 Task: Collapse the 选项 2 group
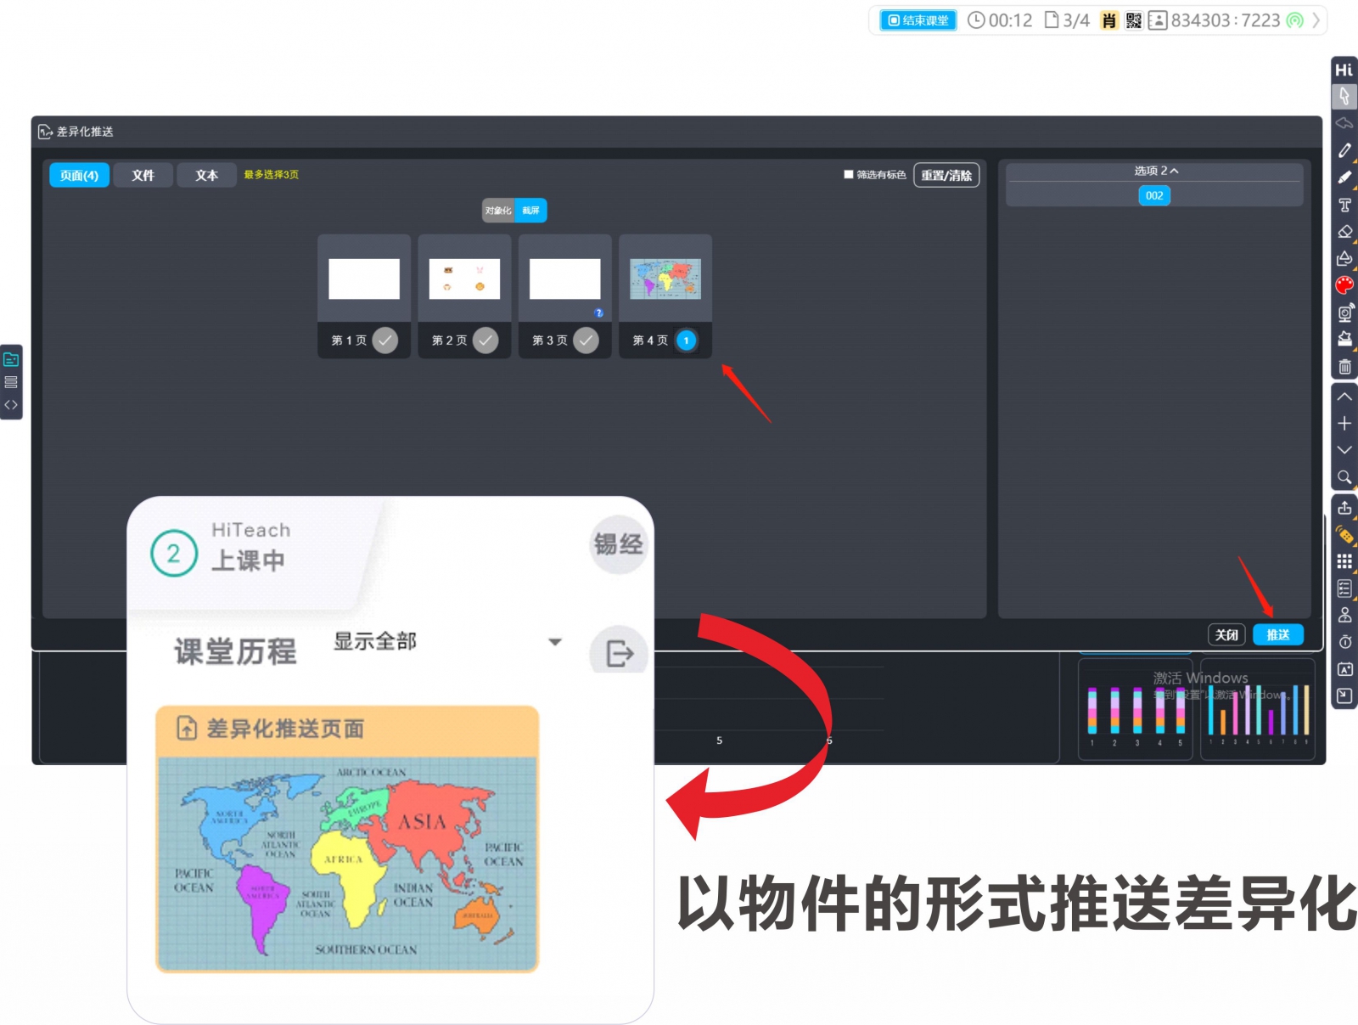click(x=1155, y=171)
